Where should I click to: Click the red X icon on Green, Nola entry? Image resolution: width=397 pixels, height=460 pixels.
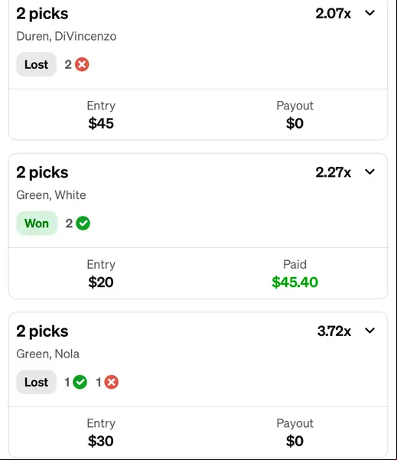tap(112, 382)
